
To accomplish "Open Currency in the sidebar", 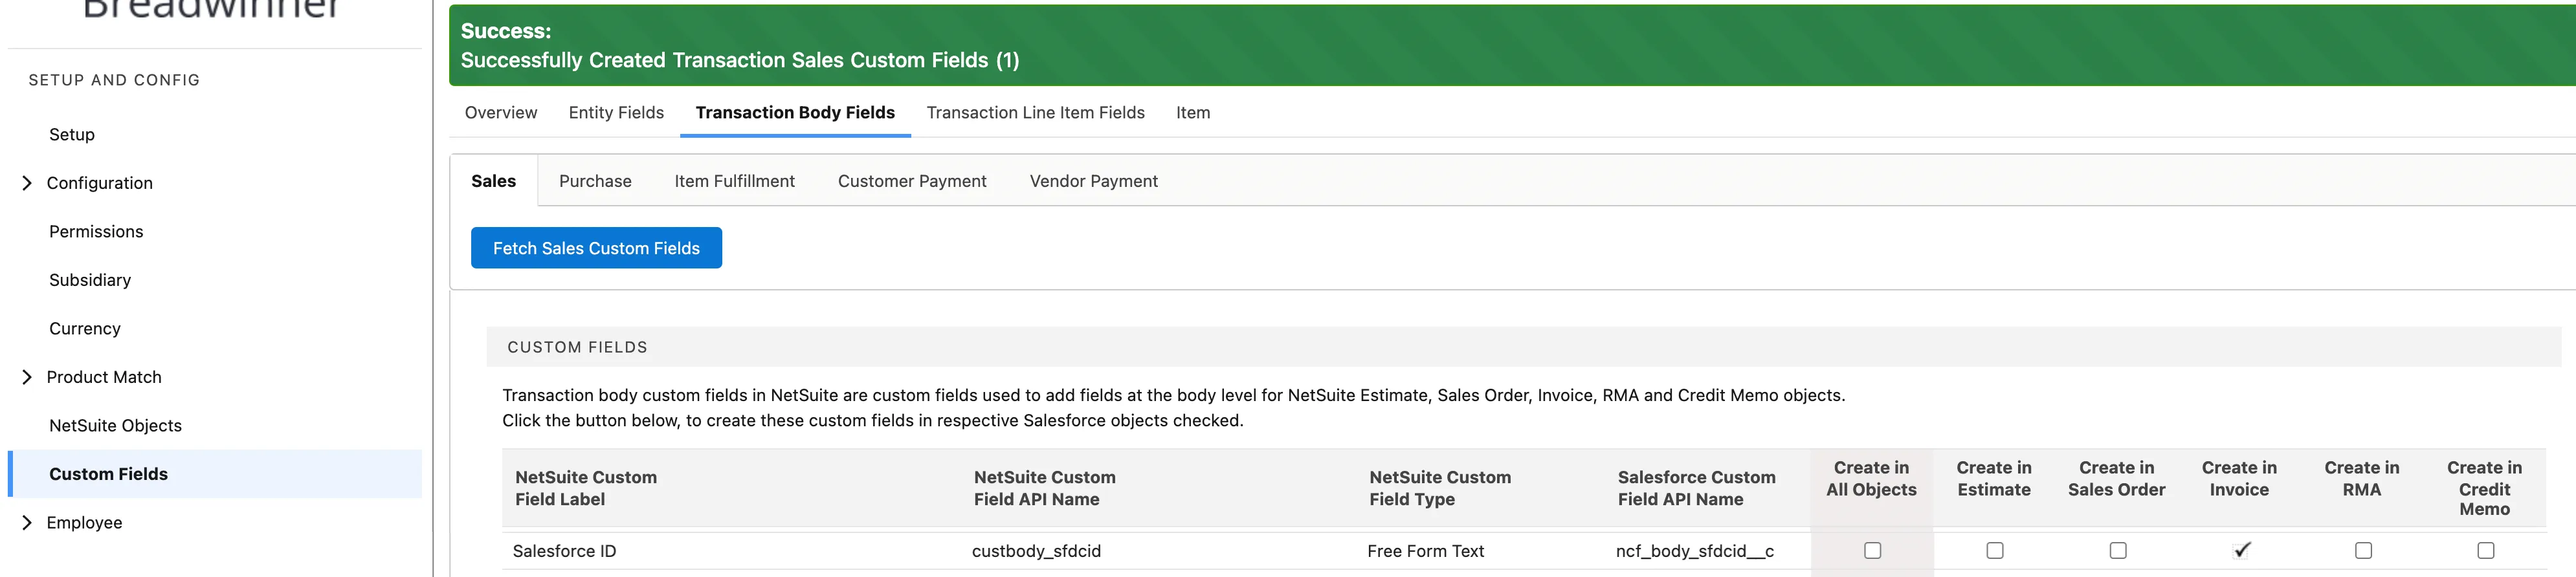I will 85,329.
